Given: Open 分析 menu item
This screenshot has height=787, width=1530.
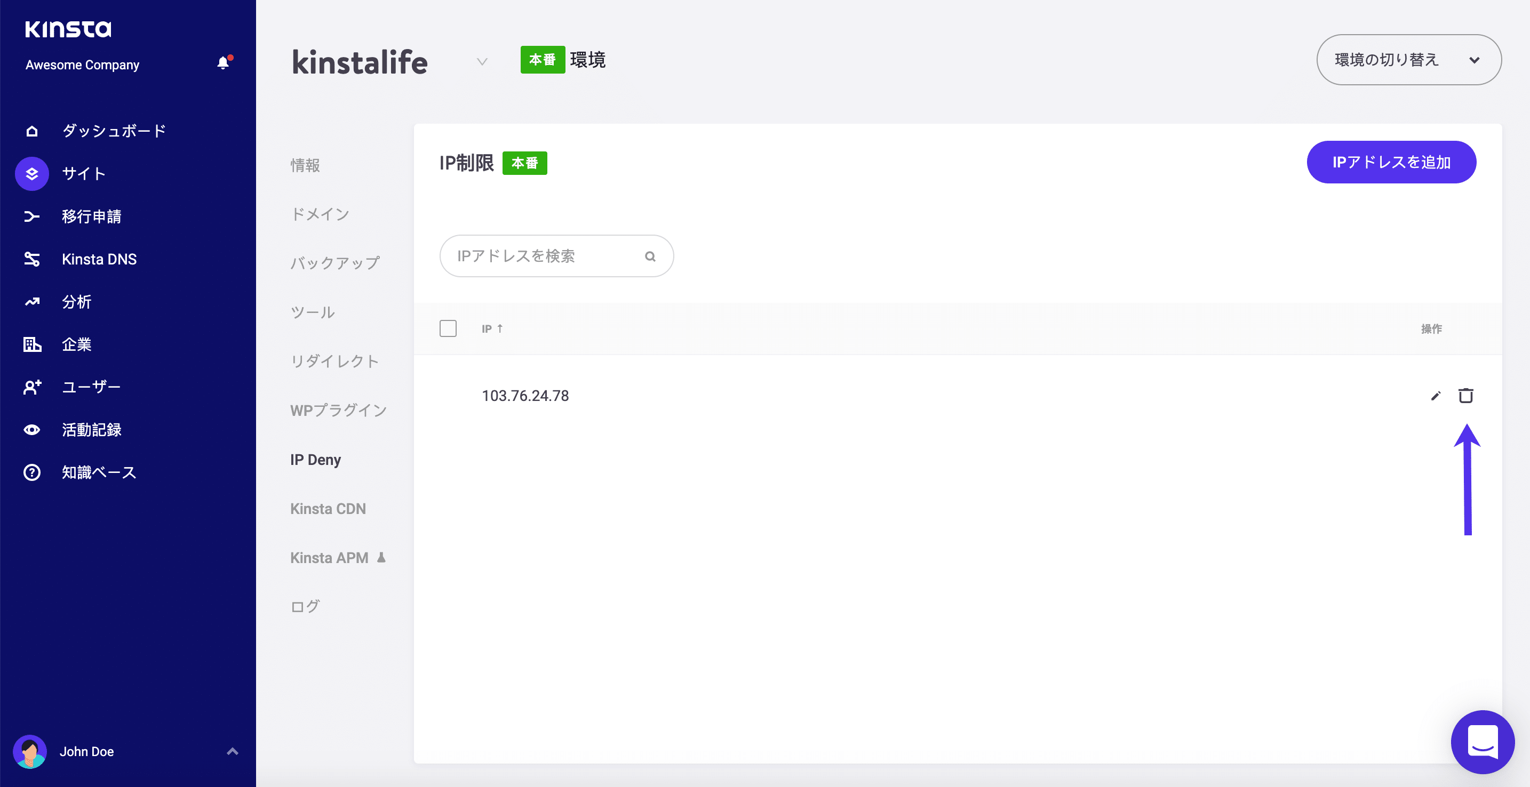Looking at the screenshot, I should click(77, 302).
